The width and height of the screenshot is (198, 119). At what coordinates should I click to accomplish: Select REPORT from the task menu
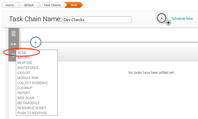coord(24,93)
